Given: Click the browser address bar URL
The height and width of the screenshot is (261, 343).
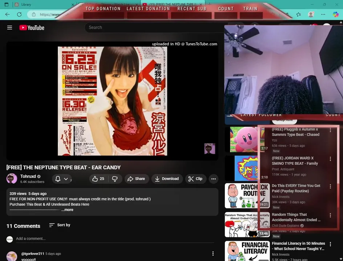Looking at the screenshot, I should point(49,14).
